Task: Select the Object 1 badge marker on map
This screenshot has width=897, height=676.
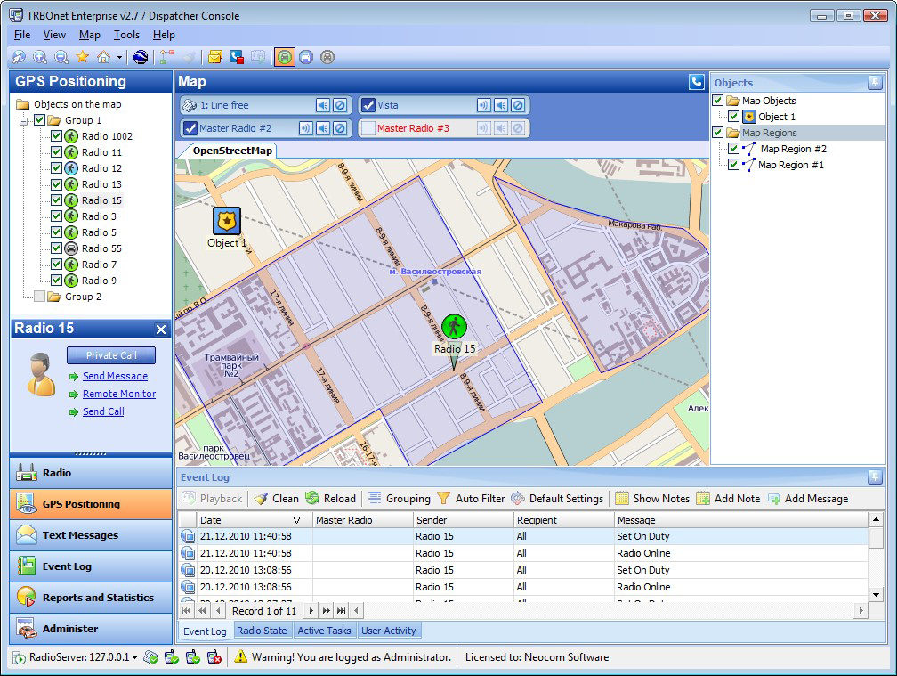Action: coord(227,221)
